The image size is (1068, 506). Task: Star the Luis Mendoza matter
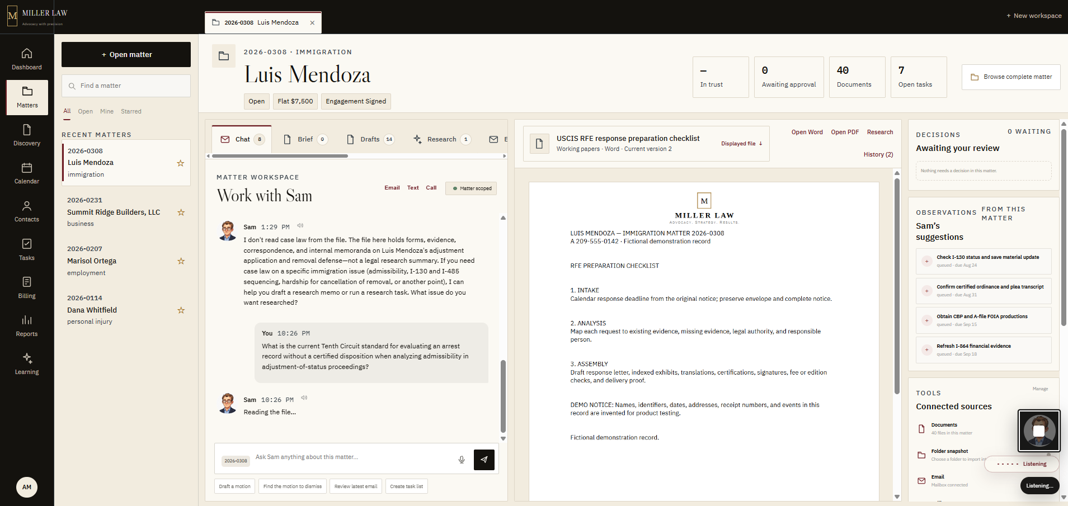coord(181,163)
